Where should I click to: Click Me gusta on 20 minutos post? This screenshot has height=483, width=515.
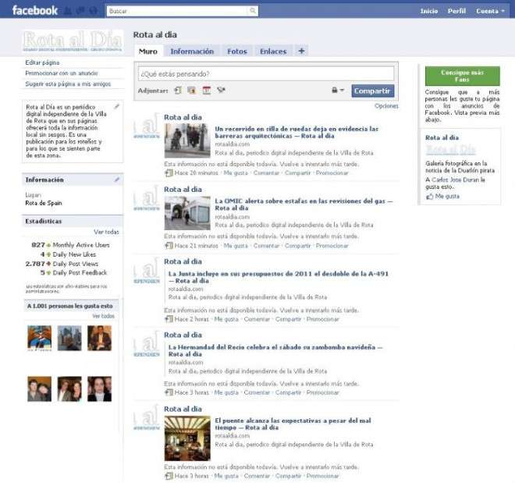(236, 172)
